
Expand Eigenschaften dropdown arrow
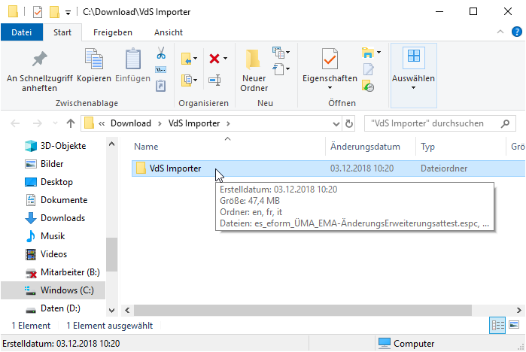click(330, 88)
